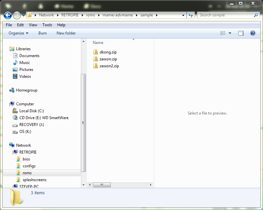This screenshot has height=210, width=263.
Task: Open the view options dropdown arrow
Action: 230,33
